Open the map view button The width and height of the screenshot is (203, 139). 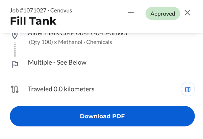188,89
